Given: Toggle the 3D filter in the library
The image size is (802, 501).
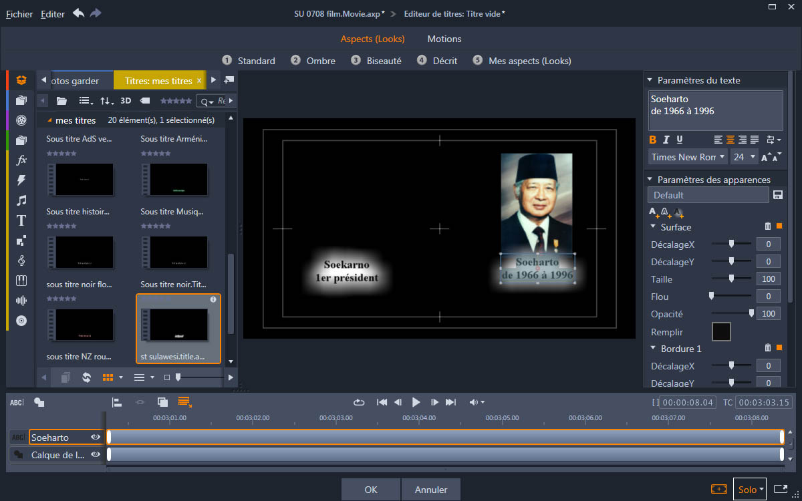Looking at the screenshot, I should 126,101.
